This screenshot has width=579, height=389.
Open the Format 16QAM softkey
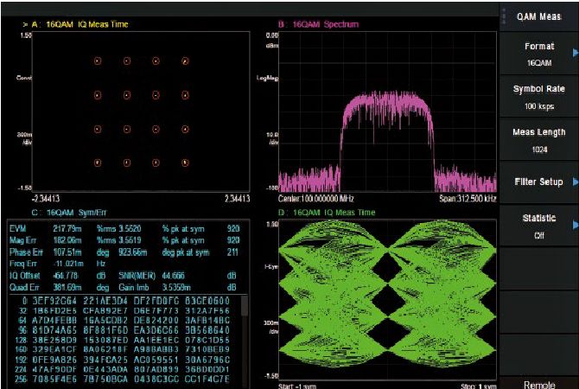(x=539, y=54)
